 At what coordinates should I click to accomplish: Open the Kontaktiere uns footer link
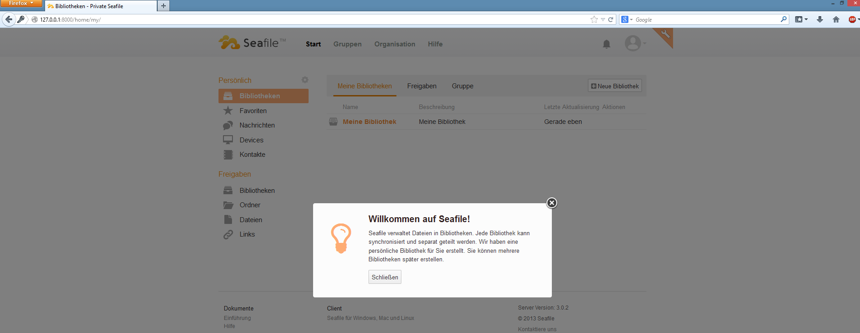coord(537,329)
